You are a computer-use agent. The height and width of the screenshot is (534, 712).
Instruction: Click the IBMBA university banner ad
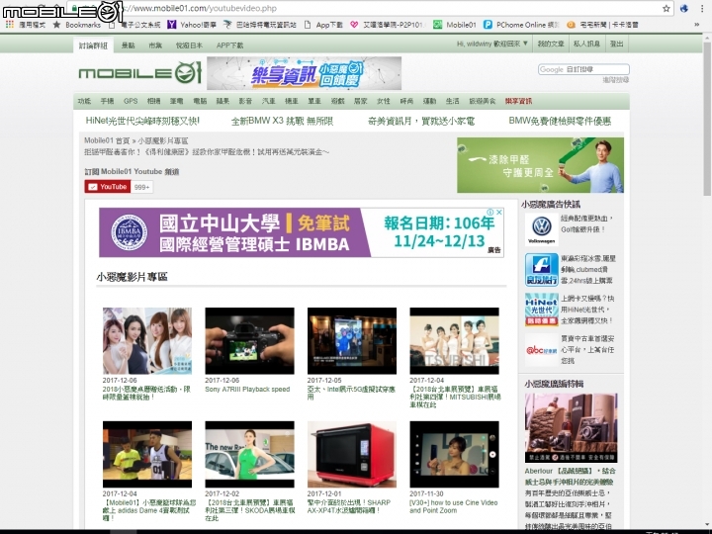(301, 232)
